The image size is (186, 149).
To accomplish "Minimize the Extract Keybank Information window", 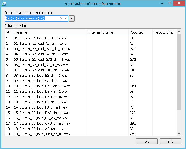I will [162, 3].
